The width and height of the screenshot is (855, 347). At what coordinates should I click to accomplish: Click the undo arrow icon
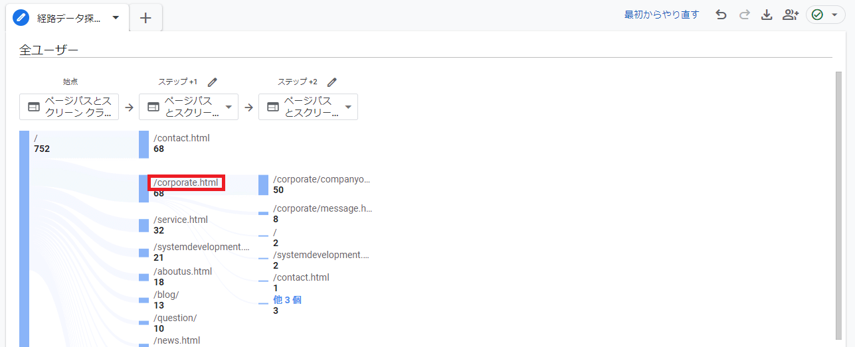click(721, 15)
